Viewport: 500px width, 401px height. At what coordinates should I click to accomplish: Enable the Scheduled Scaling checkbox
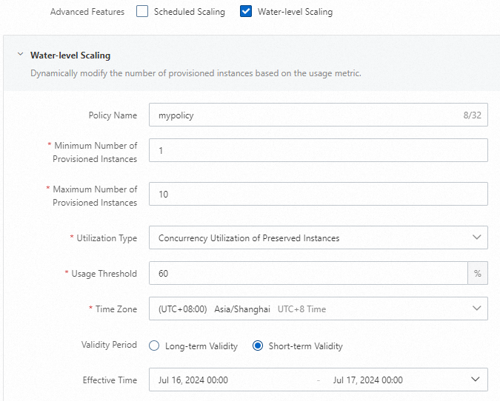click(143, 12)
